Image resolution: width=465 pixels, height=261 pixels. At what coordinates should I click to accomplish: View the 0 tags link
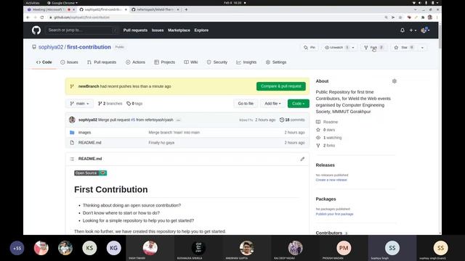[x=134, y=104]
